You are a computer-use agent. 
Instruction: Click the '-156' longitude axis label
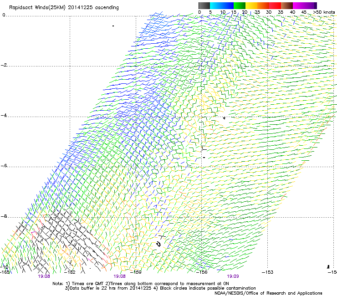202,272
